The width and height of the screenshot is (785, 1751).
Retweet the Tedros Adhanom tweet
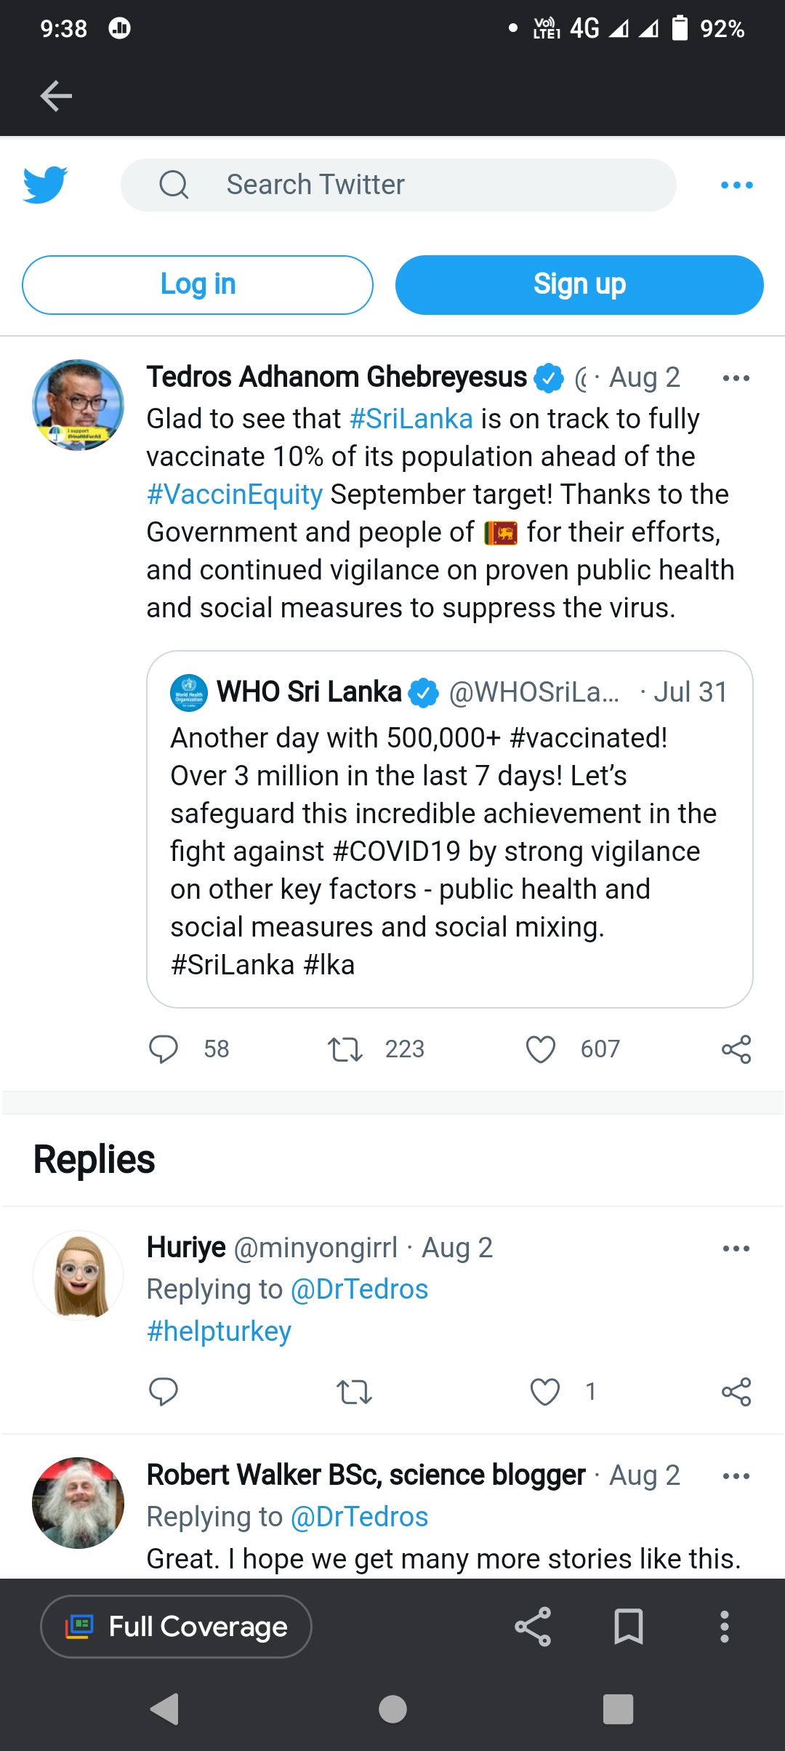(345, 1049)
